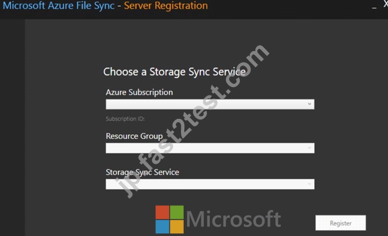Click the Storage Sync Service field label

click(x=142, y=172)
